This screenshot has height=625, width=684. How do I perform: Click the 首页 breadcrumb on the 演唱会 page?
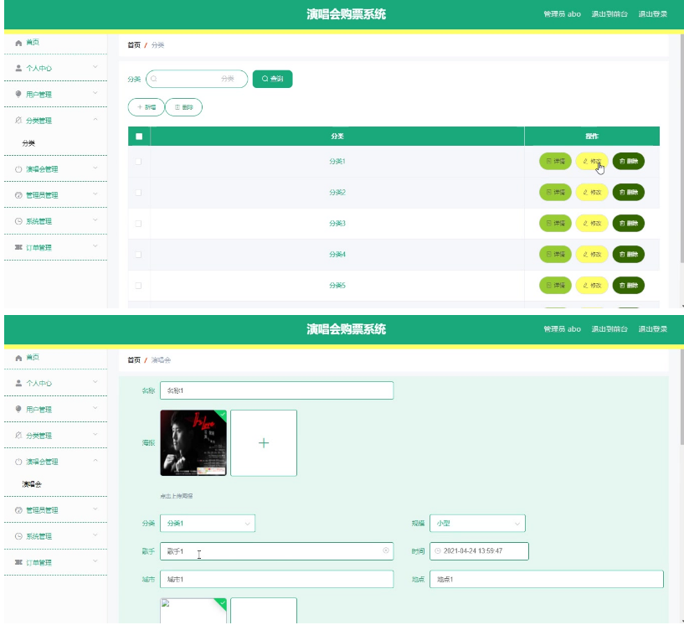(x=134, y=360)
